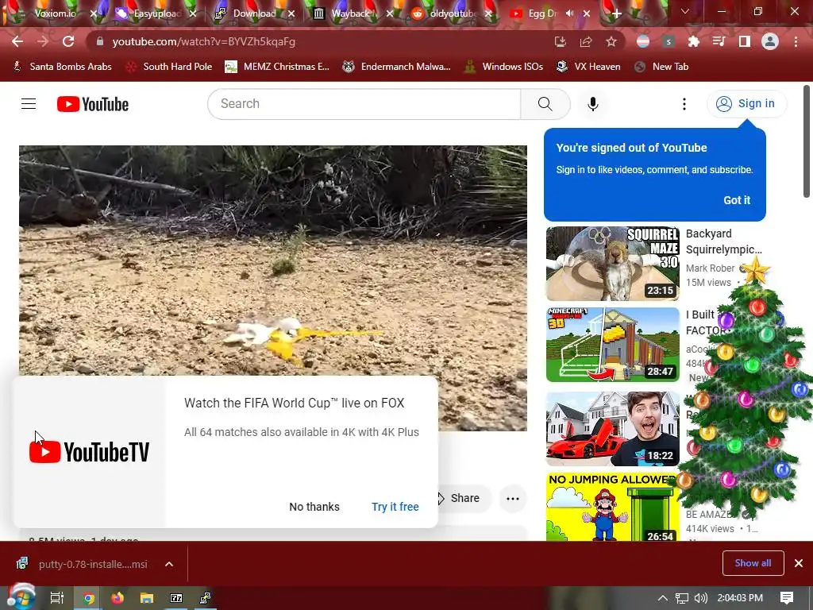Viewport: 813px width, 610px height.
Task: Open Windows ISOs bookmark
Action: coord(503,67)
